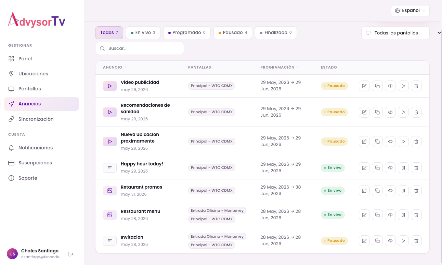Log out using the exit icon
Viewport: 442px width, 265px height.
pos(71,254)
